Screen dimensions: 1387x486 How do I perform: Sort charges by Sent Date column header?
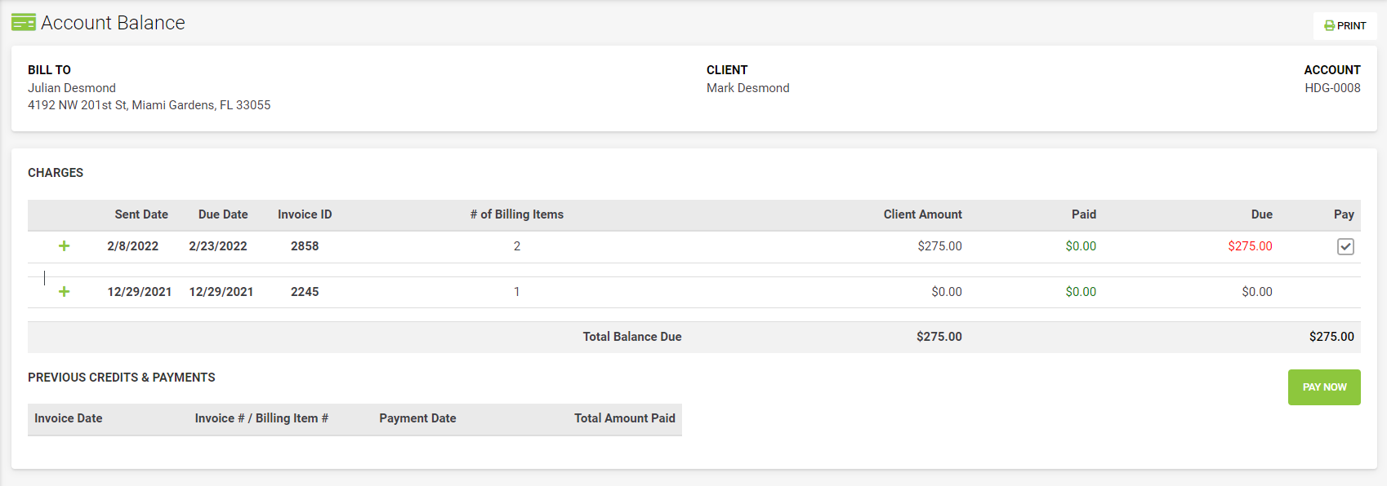141,214
